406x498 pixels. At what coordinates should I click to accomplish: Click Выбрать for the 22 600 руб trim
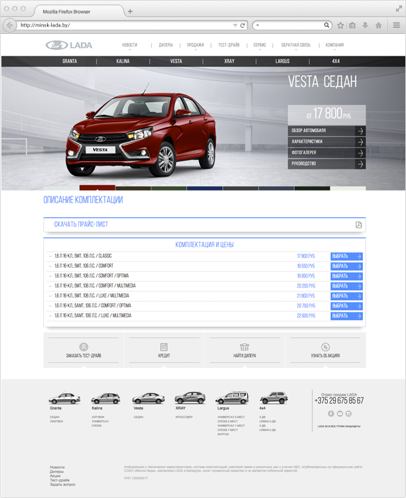click(346, 316)
